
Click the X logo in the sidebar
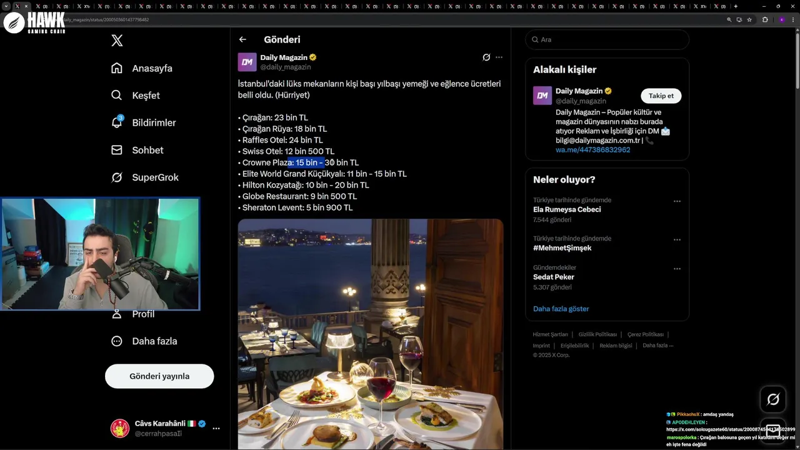coord(117,41)
